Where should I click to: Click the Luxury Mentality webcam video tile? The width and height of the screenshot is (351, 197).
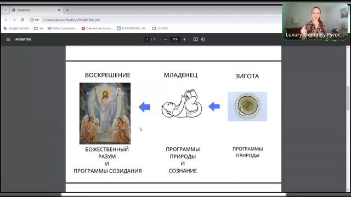315,21
